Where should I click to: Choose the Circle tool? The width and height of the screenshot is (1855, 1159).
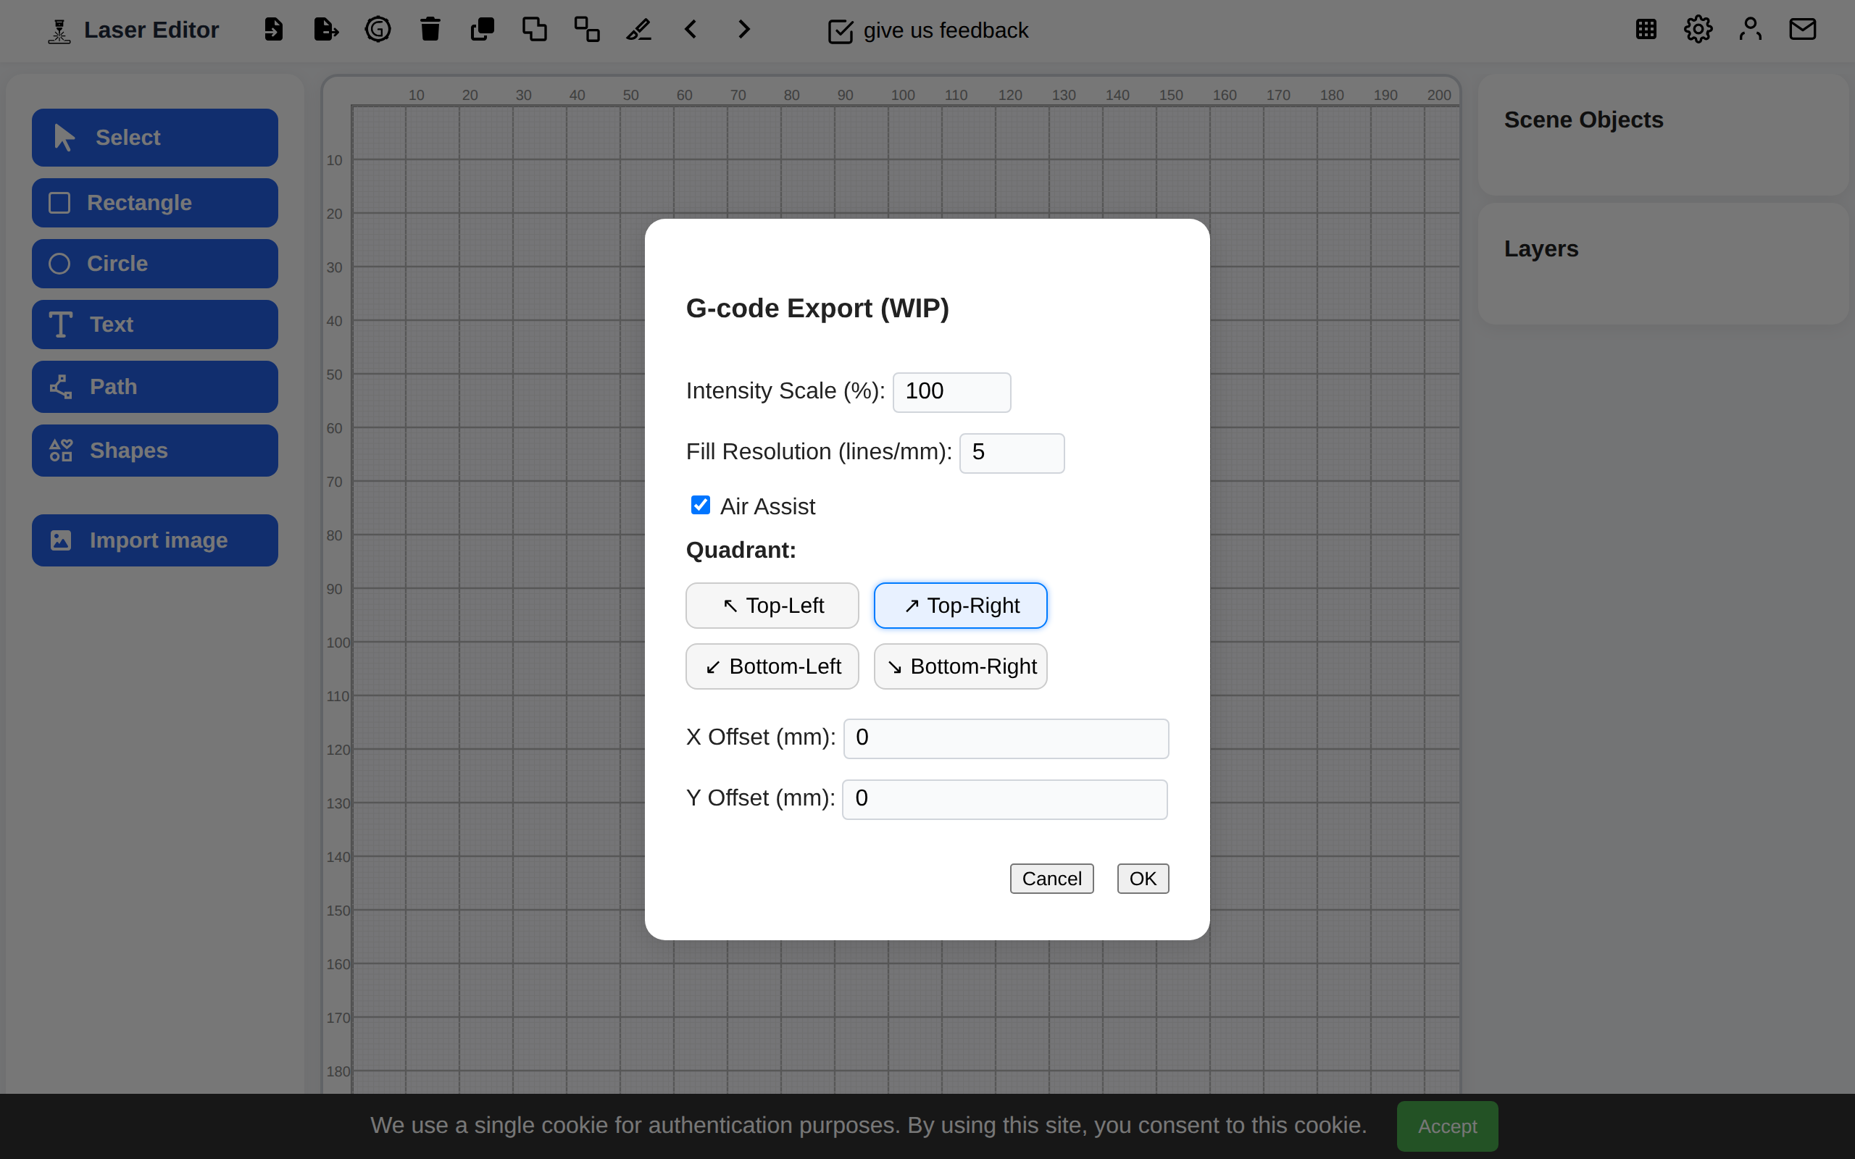(x=155, y=264)
